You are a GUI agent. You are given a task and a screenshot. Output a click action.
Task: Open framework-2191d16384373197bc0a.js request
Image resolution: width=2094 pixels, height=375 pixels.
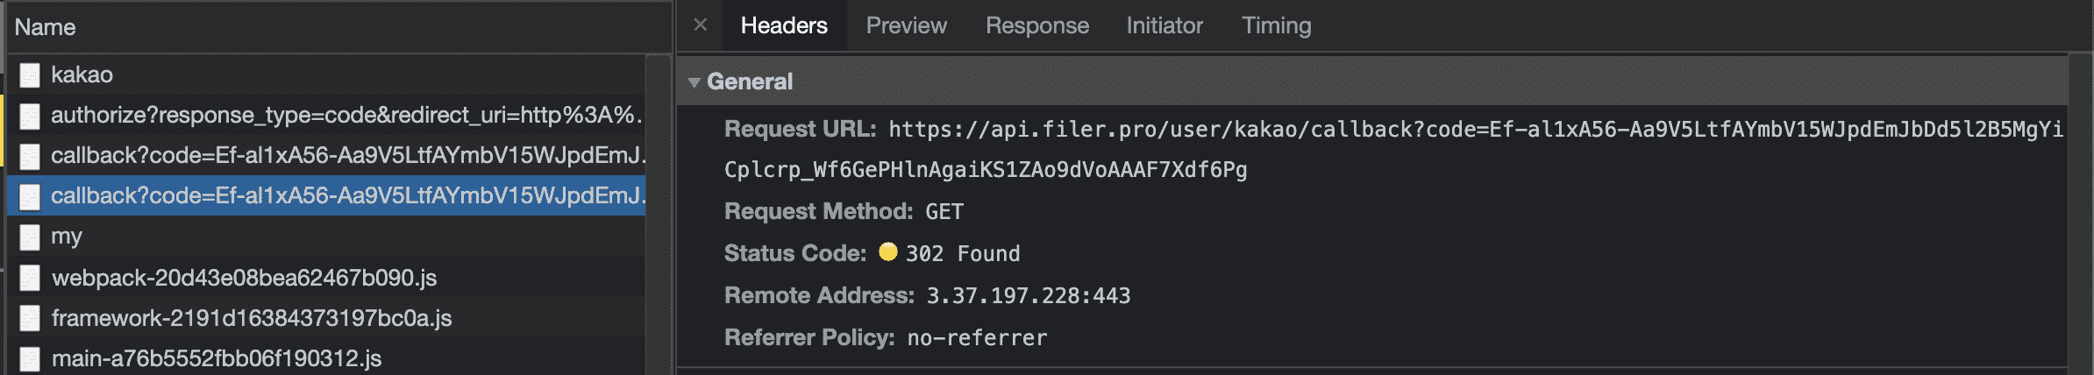(x=252, y=318)
